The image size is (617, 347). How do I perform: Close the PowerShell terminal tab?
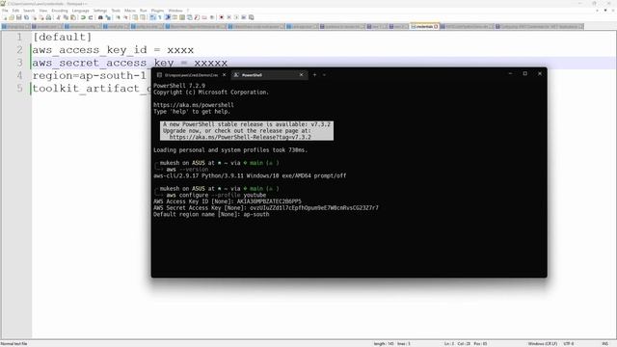pos(302,75)
